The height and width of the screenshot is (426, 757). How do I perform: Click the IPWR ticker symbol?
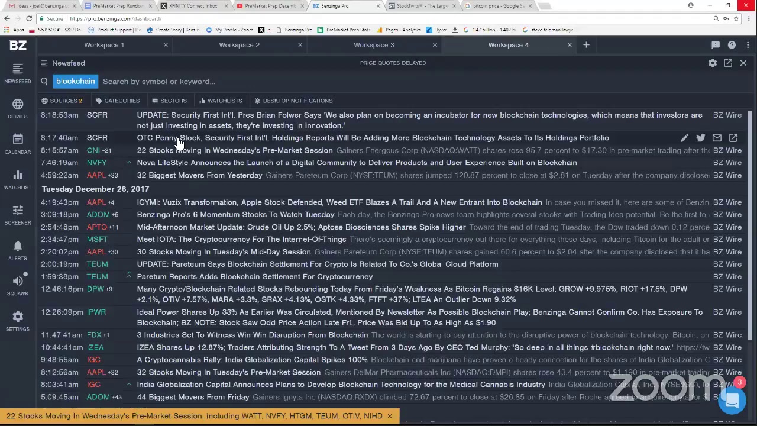pyautogui.click(x=96, y=312)
